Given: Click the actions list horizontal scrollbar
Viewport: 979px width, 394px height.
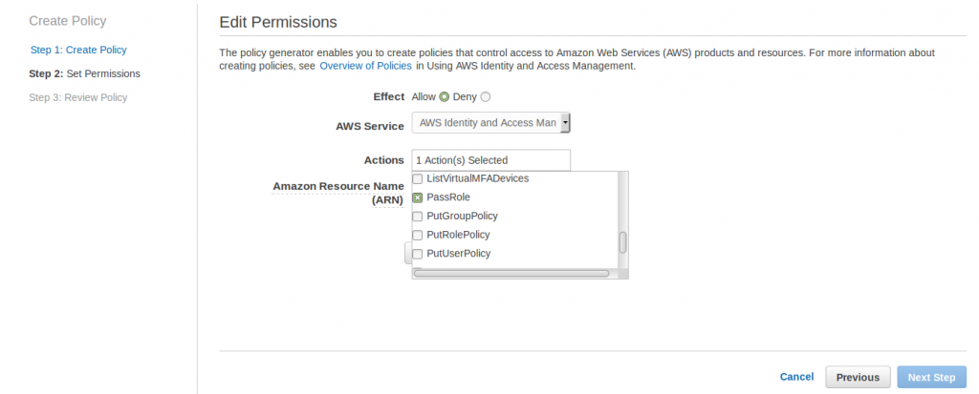Looking at the screenshot, I should click(x=511, y=273).
